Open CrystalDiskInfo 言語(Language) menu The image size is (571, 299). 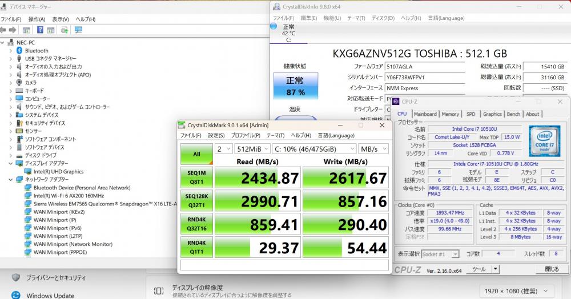[x=446, y=18]
